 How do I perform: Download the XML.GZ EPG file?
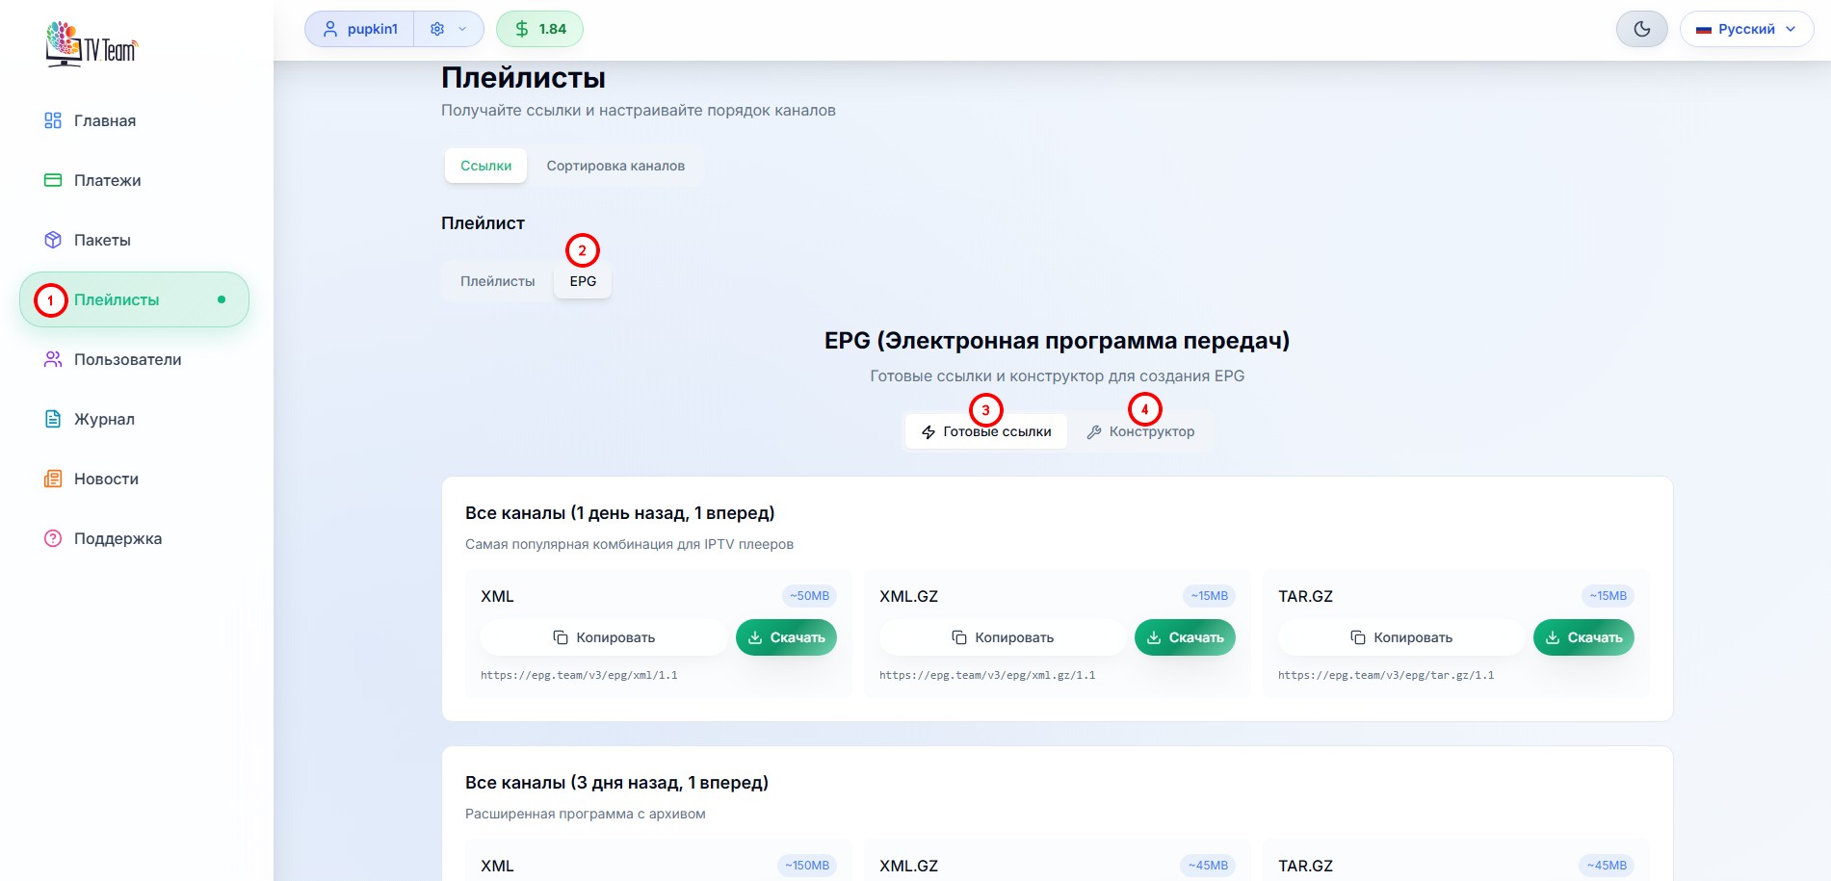1184,637
